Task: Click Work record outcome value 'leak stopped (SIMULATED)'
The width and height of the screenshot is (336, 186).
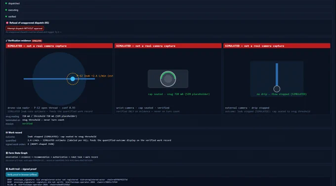Action: coord(62,137)
